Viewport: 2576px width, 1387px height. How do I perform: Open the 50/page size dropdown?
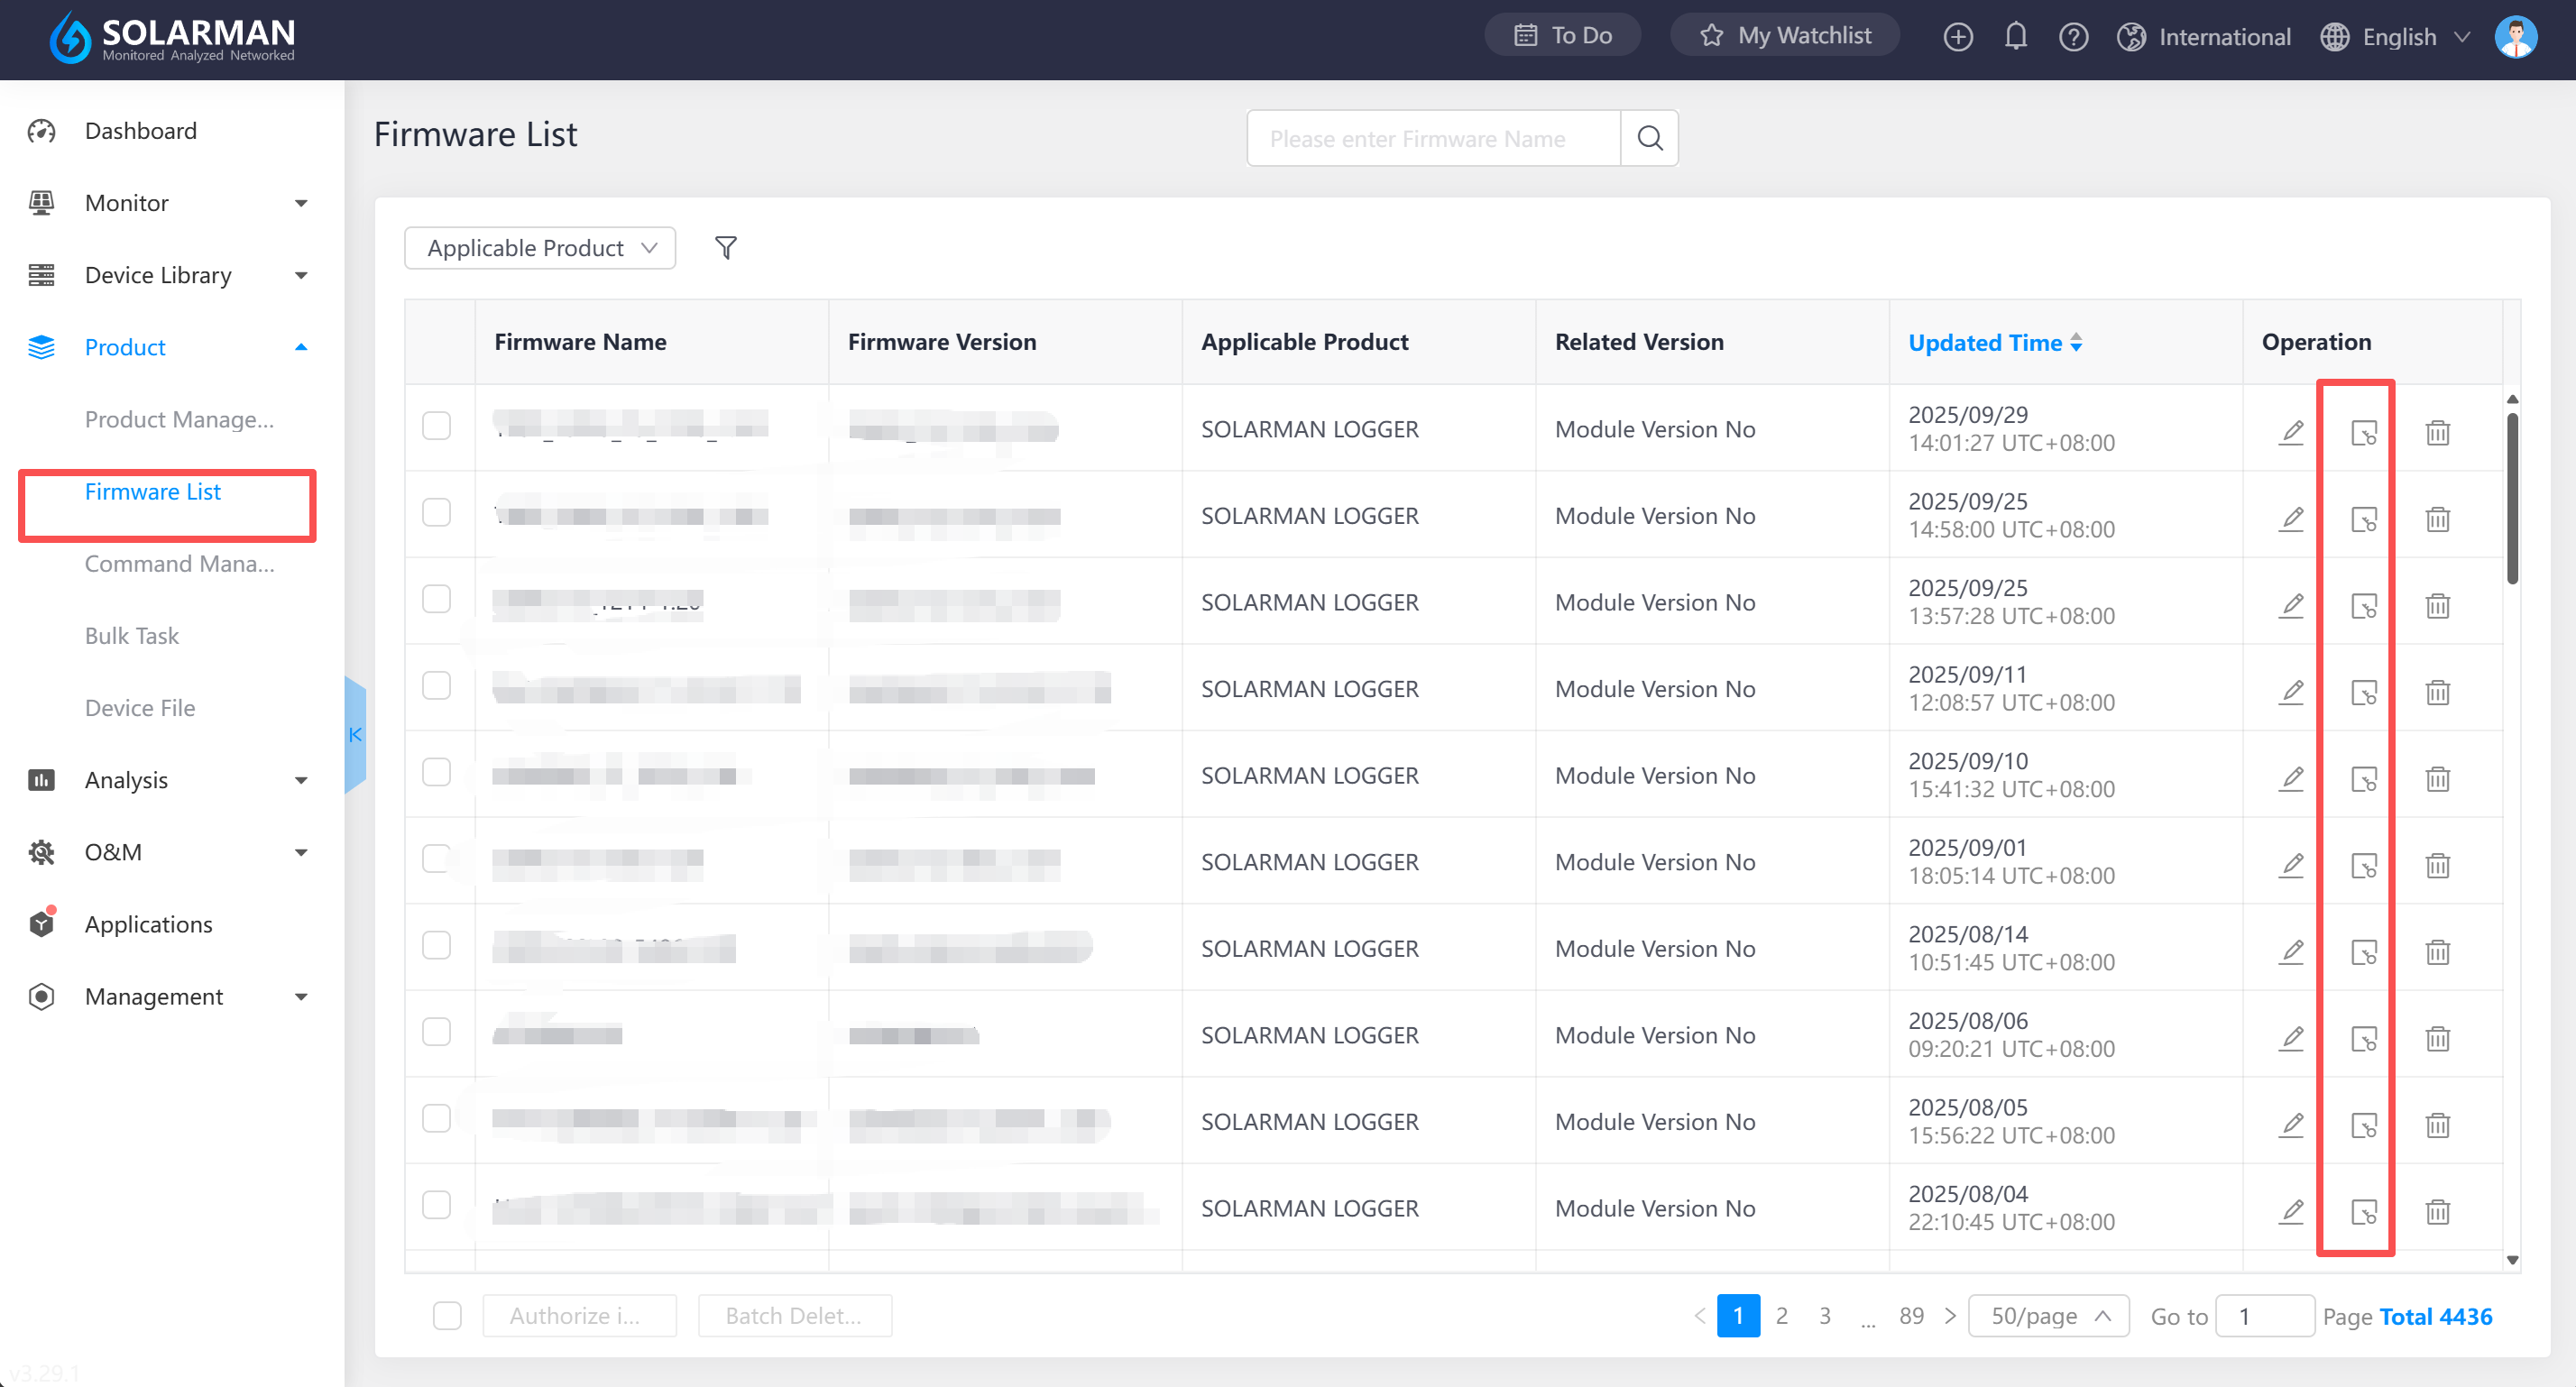click(x=2048, y=1315)
